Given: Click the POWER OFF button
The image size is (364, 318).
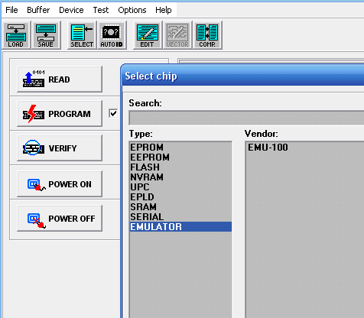Looking at the screenshot, I should [x=60, y=219].
